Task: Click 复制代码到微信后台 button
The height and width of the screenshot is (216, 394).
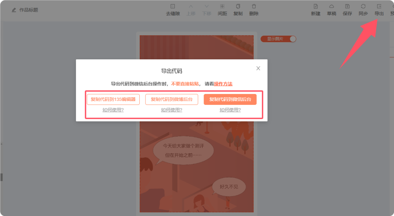Action: tap(230, 99)
